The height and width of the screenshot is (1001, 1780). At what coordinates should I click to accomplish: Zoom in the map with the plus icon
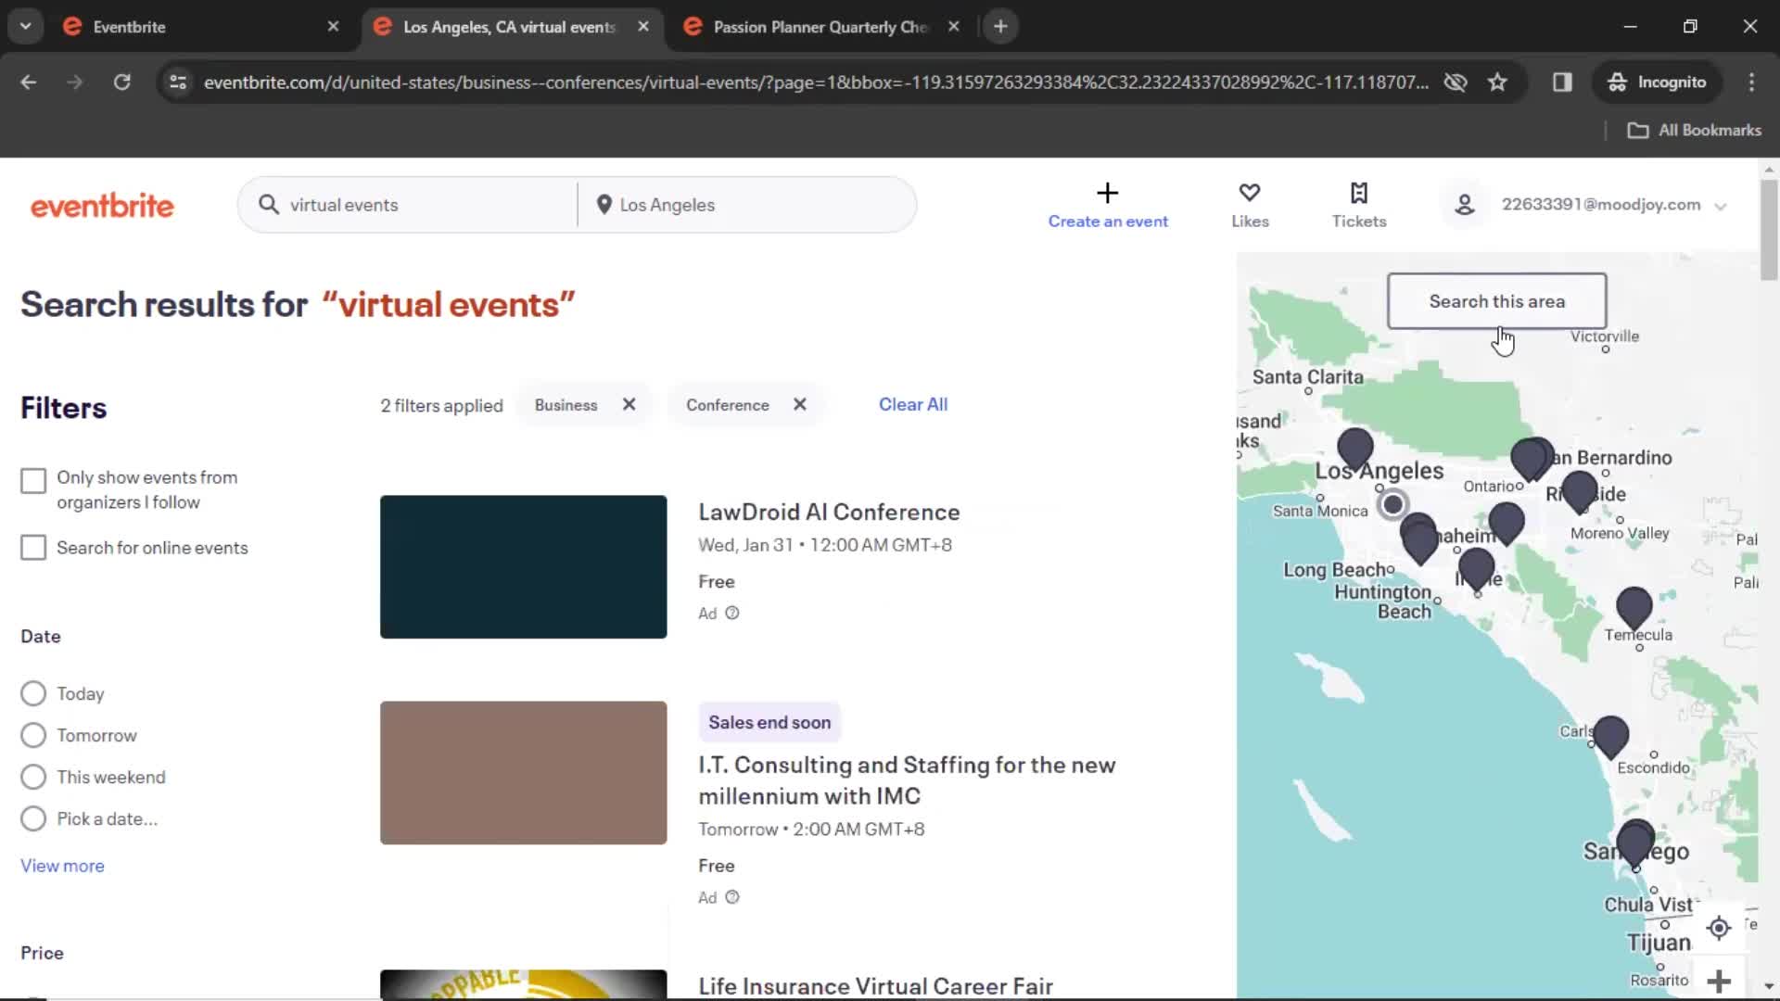pos(1719,981)
